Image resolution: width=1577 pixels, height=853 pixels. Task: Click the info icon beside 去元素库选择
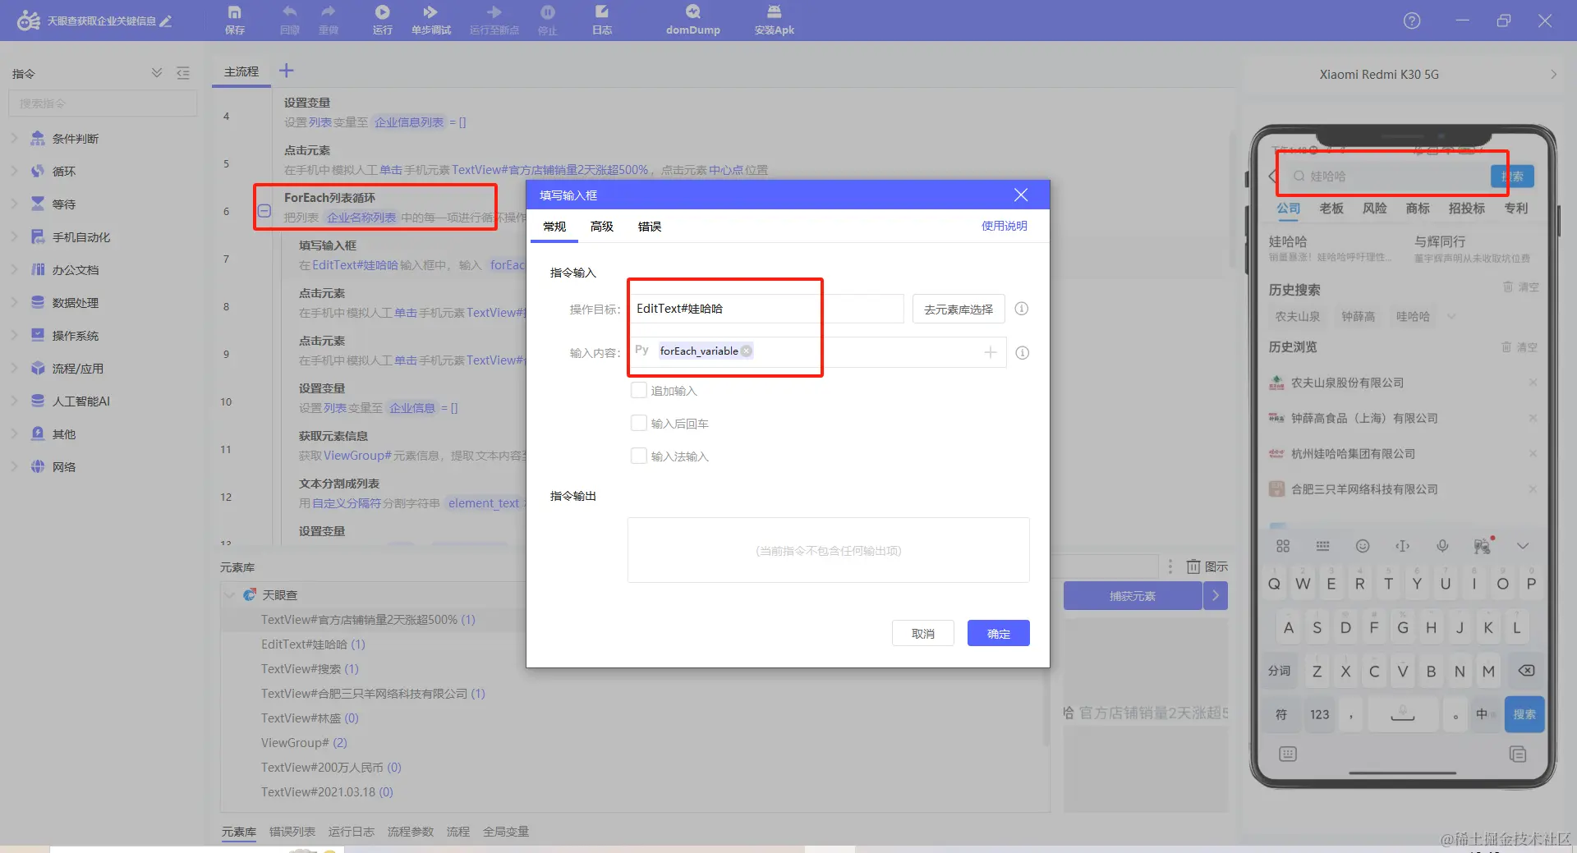[x=1022, y=309]
